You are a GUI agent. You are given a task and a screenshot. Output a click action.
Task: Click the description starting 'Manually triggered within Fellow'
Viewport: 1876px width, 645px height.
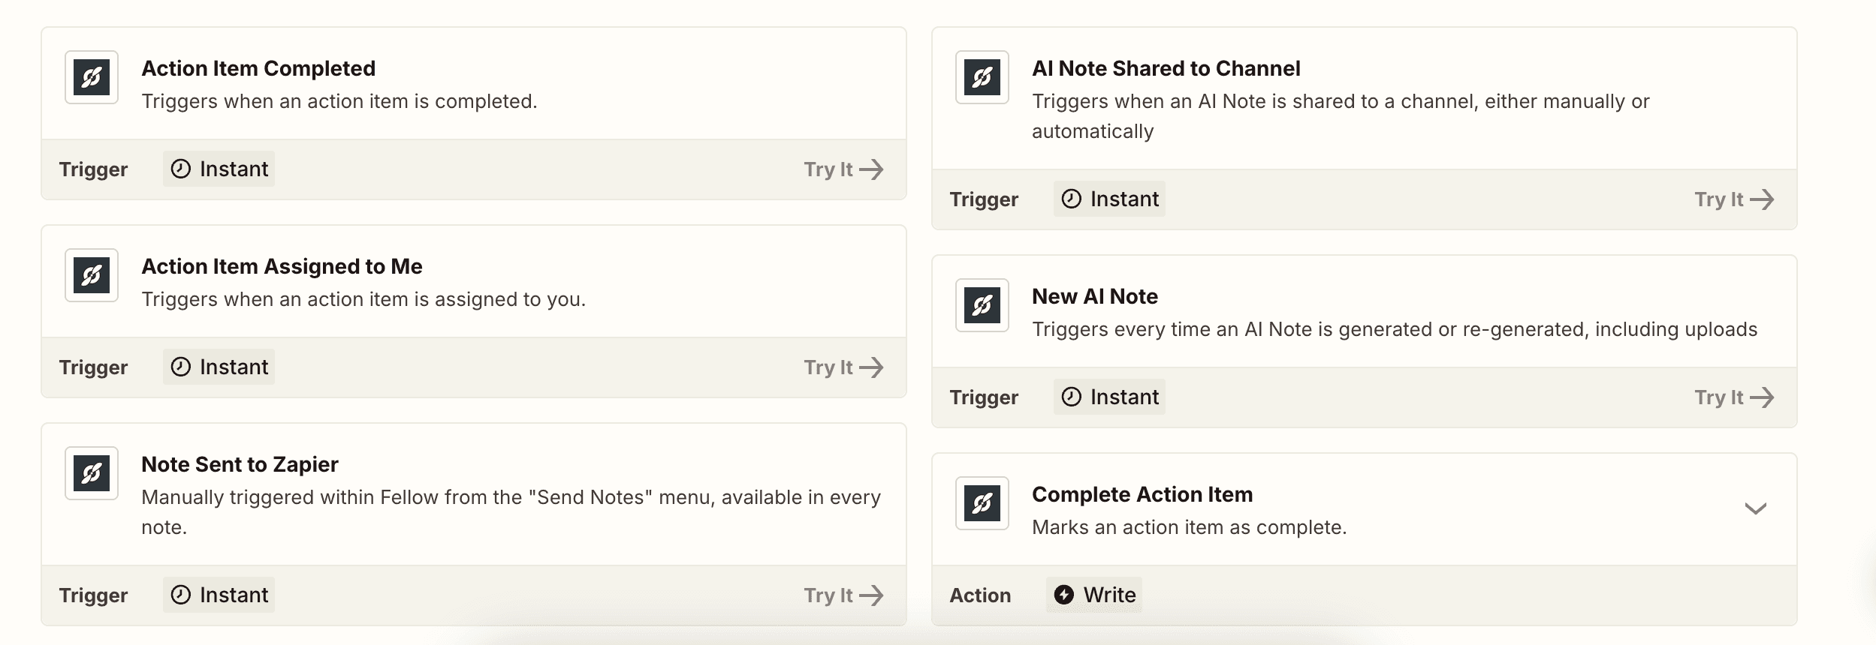coord(511,512)
